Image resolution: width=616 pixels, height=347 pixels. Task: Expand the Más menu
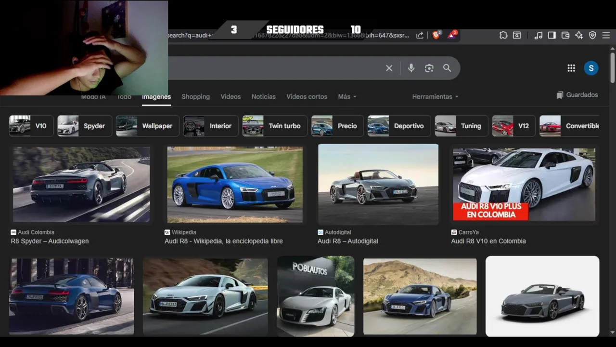coord(347,96)
